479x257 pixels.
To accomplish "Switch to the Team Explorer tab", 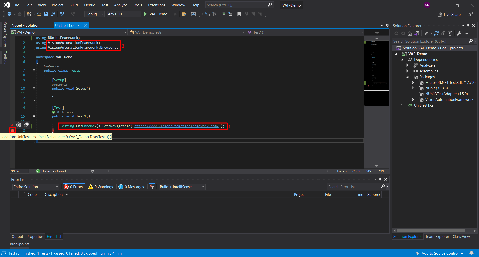I will pyautogui.click(x=437, y=237).
